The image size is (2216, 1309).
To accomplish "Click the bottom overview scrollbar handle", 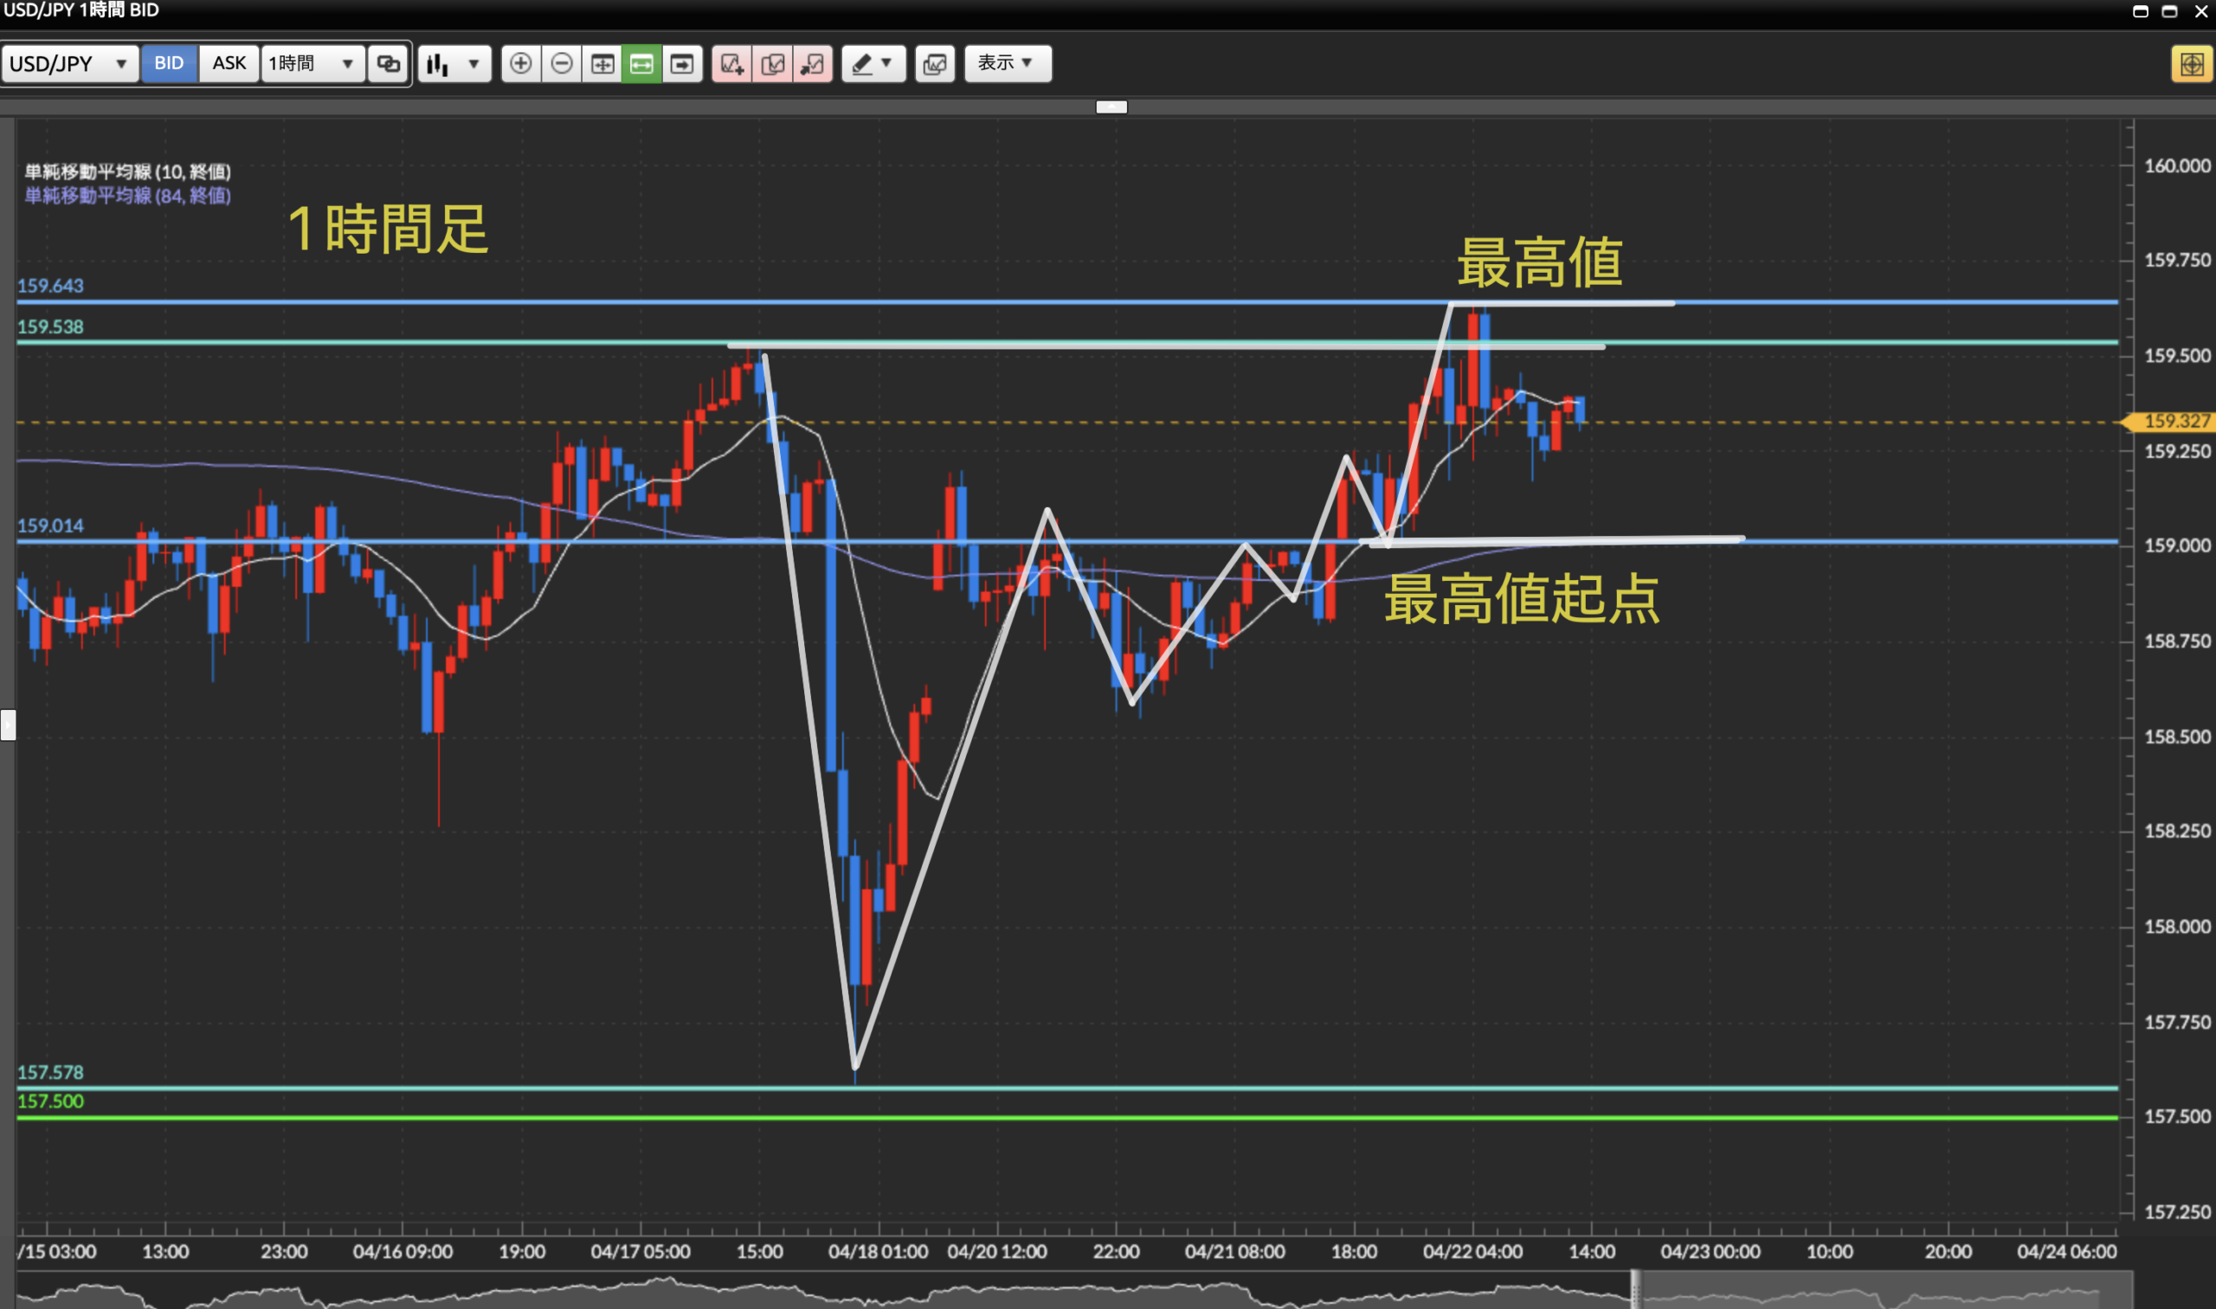I will [x=1636, y=1289].
